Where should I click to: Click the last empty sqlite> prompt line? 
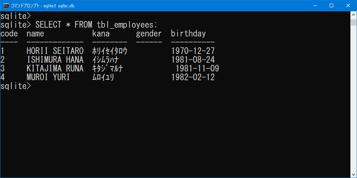point(15,86)
